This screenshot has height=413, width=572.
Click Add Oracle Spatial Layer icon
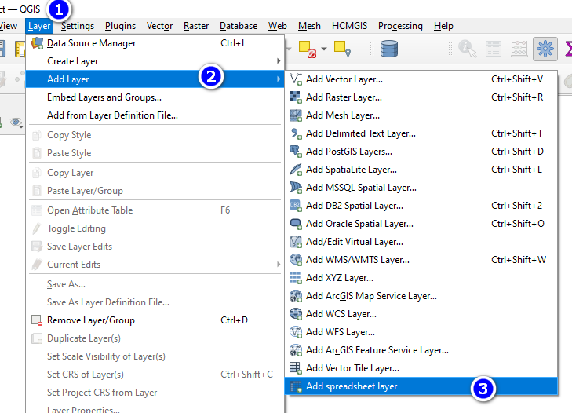pyautogui.click(x=296, y=224)
